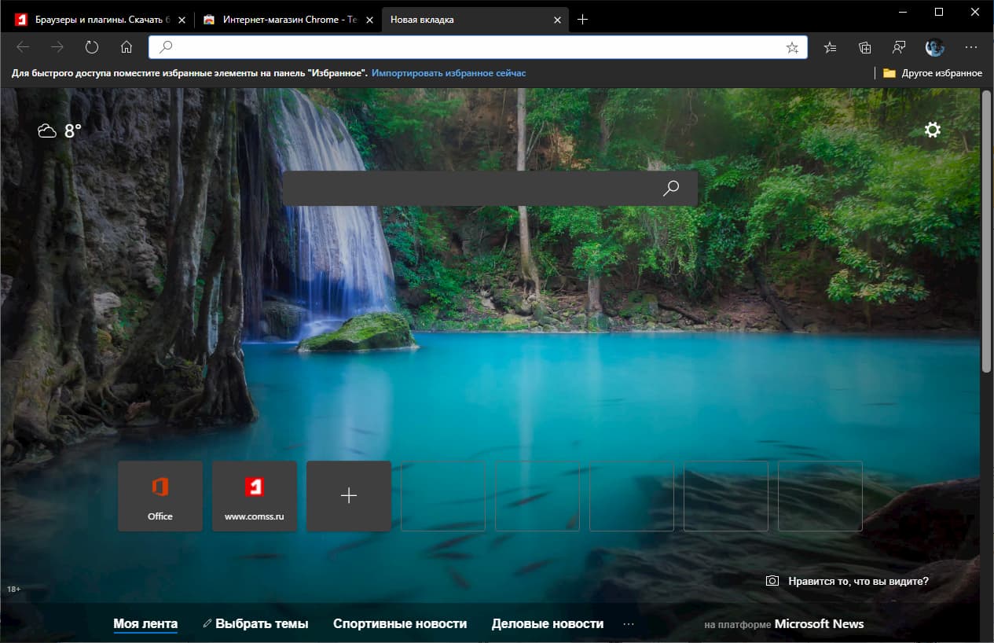
Task: Open the www.comss.ru quick link tile
Action: [255, 496]
